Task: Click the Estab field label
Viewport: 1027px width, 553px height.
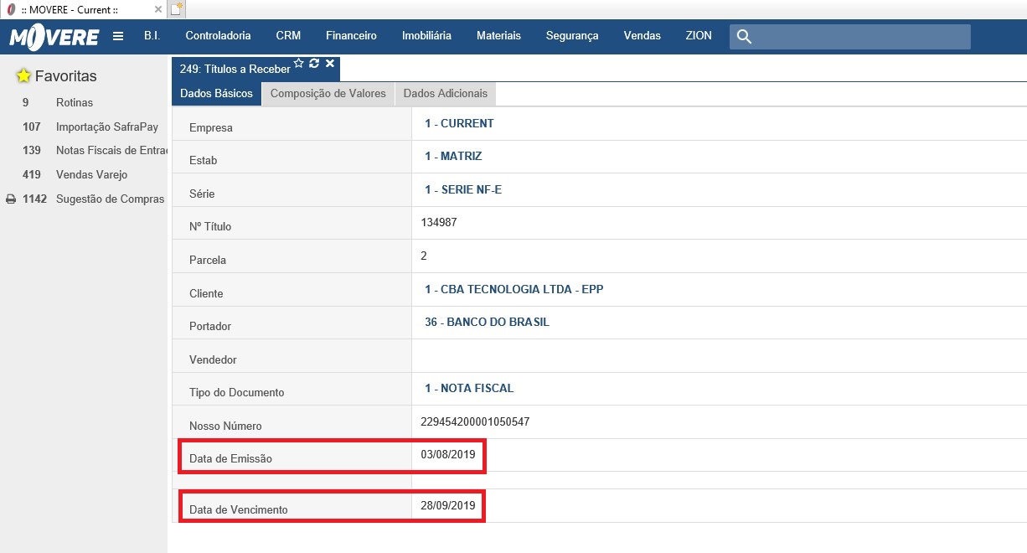Action: coord(204,161)
